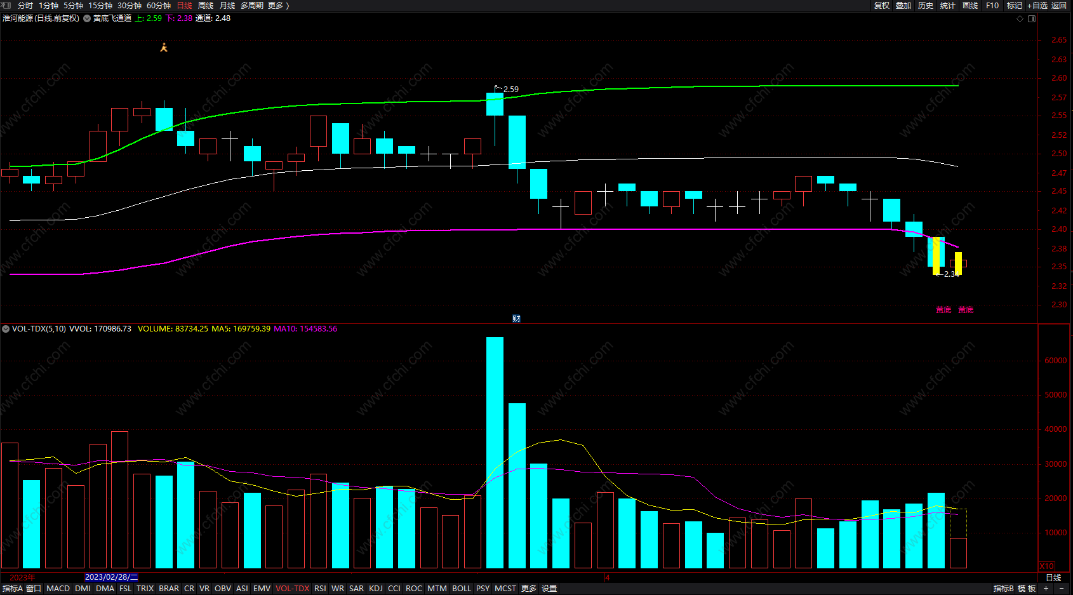Click the diamond icon above the price axis

(x=1020, y=18)
